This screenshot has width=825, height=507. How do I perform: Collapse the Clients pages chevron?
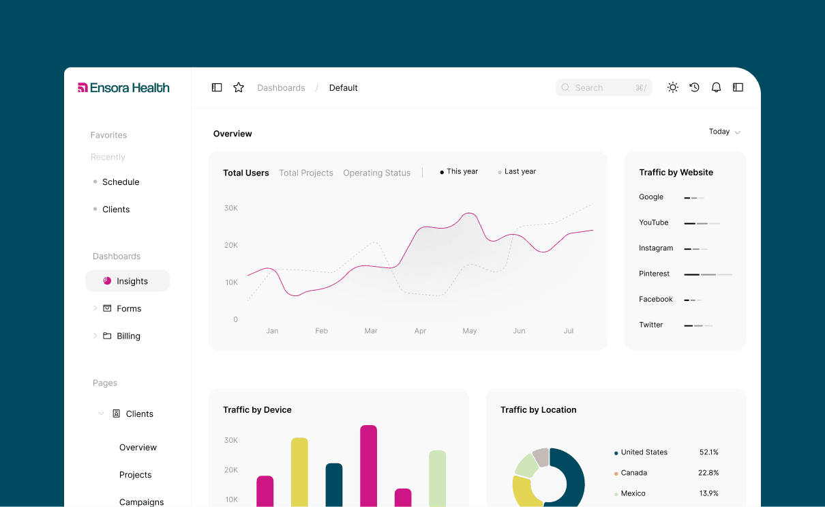pos(101,414)
